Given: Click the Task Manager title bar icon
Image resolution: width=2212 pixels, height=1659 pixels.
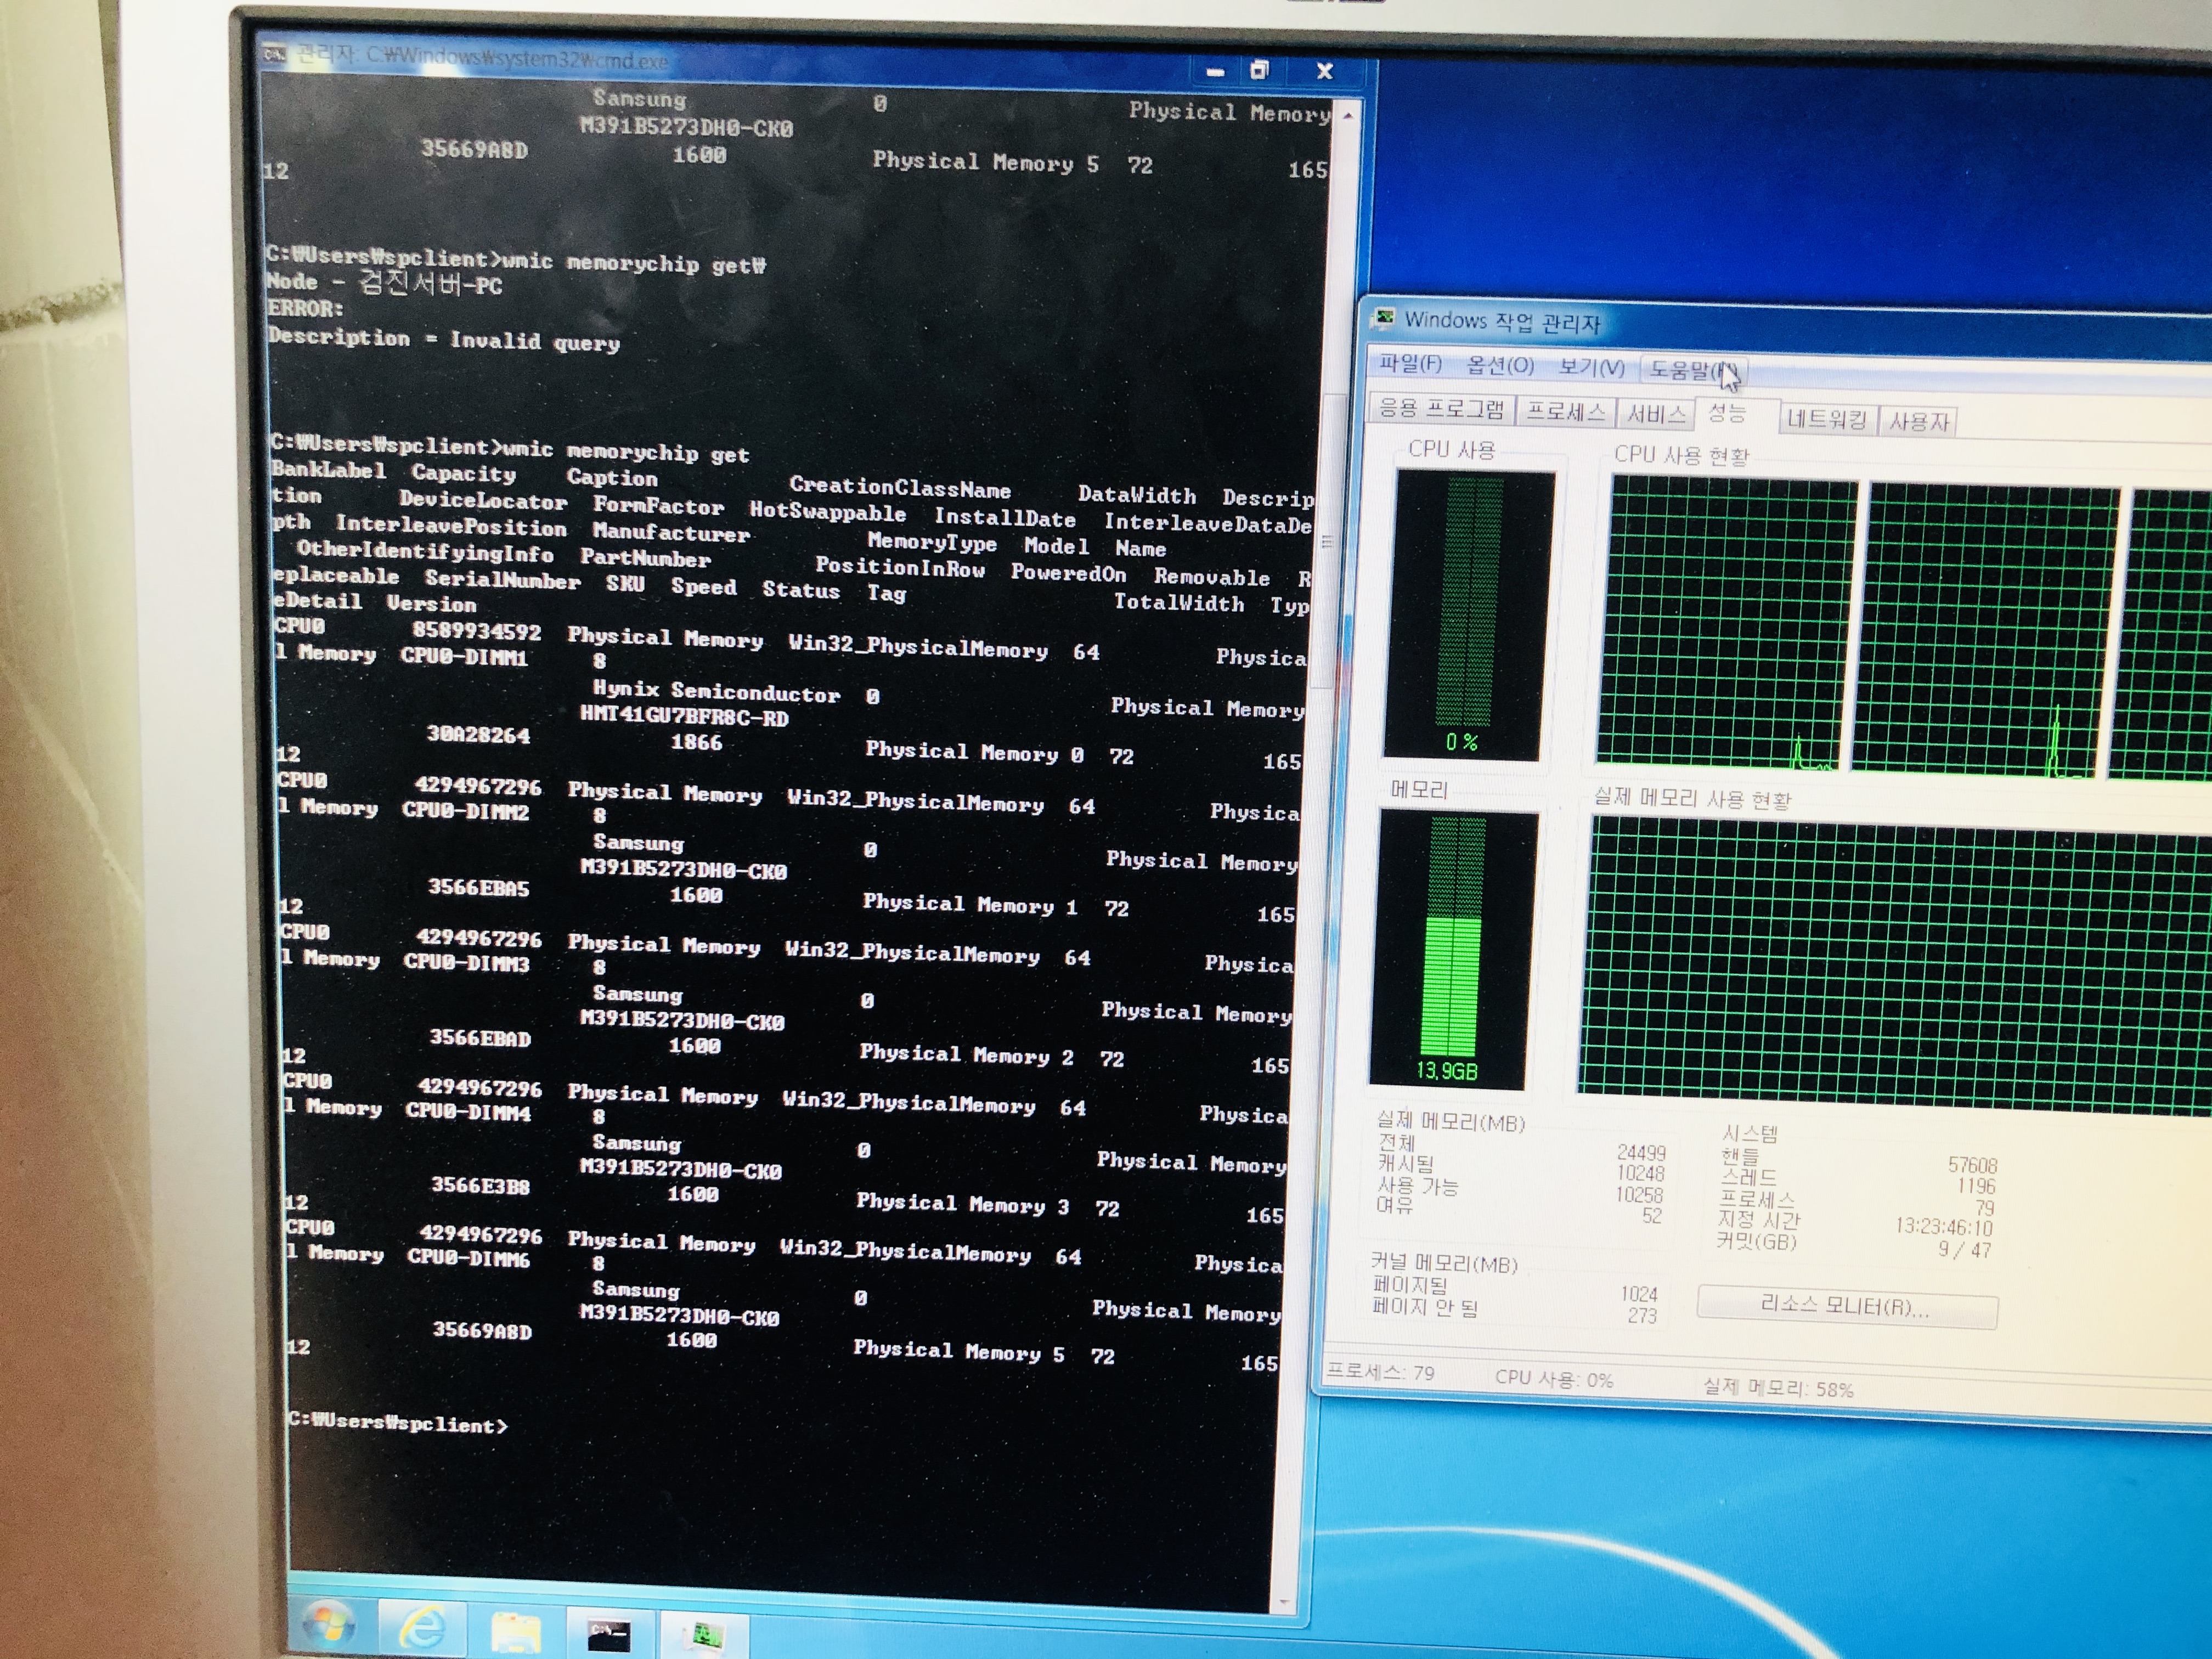Looking at the screenshot, I should (1384, 319).
